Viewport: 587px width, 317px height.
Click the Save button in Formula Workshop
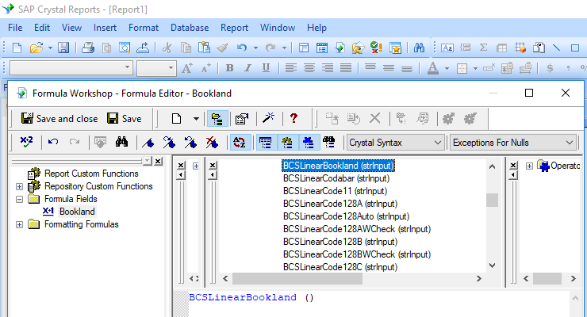125,119
